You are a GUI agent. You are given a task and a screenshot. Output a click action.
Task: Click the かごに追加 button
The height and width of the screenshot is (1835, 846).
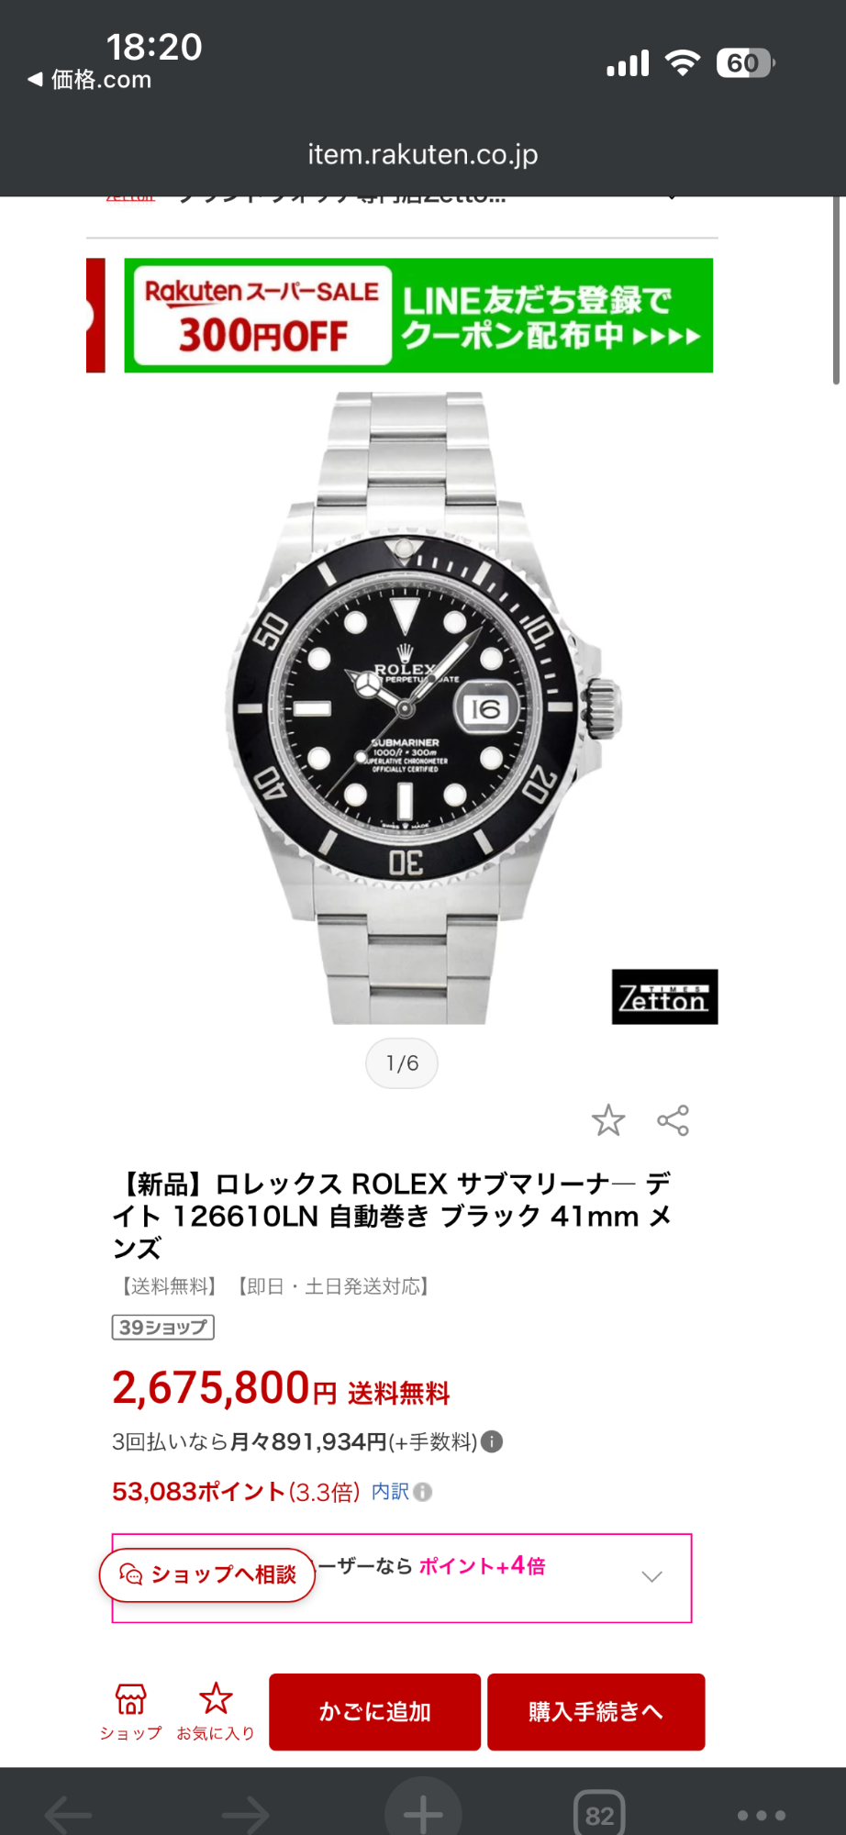[374, 1712]
